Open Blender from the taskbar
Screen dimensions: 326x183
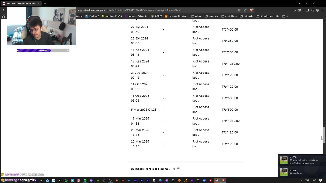pyautogui.click(x=116, y=180)
